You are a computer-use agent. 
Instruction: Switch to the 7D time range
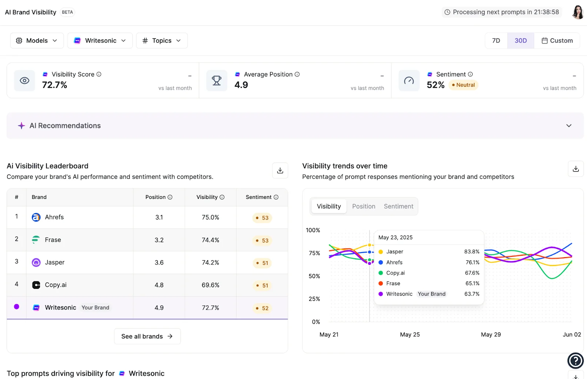(496, 40)
